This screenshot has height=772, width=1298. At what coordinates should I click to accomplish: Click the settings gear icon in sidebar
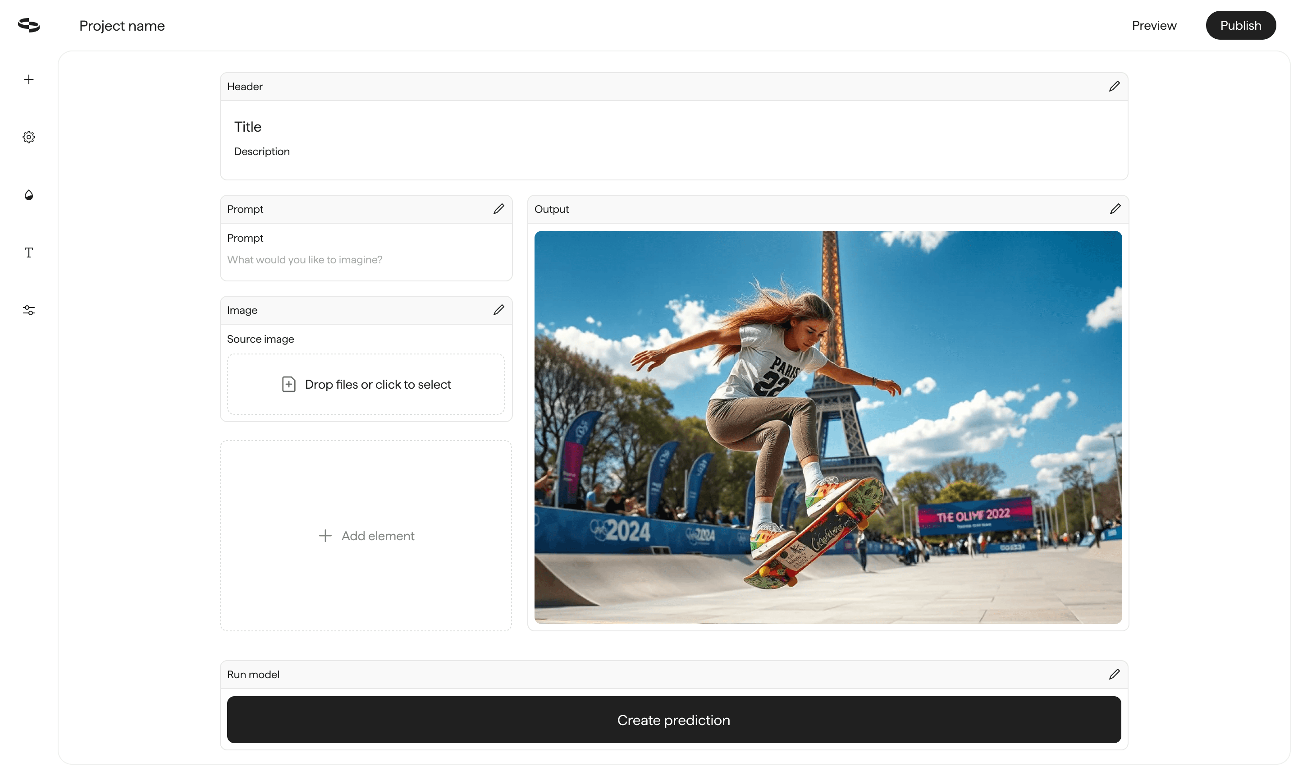[28, 137]
